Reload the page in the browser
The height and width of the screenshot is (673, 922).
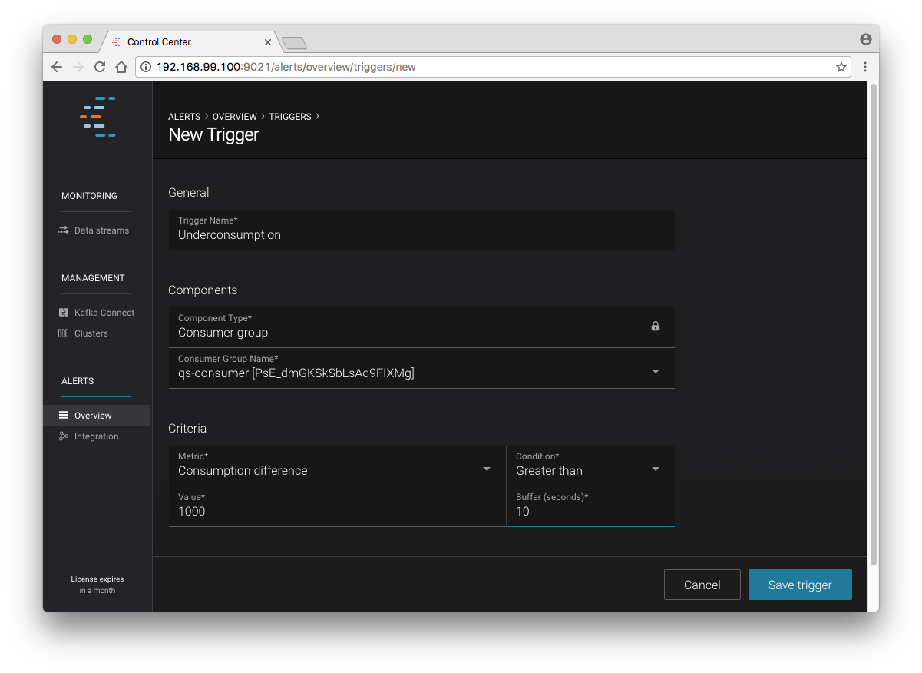[x=100, y=67]
